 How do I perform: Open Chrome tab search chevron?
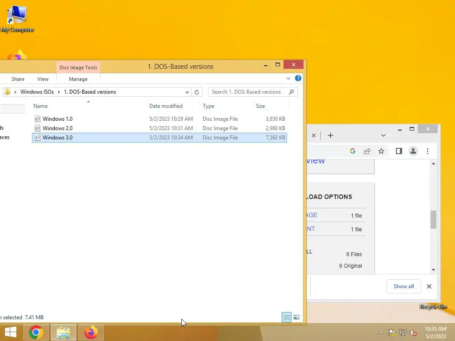click(383, 135)
